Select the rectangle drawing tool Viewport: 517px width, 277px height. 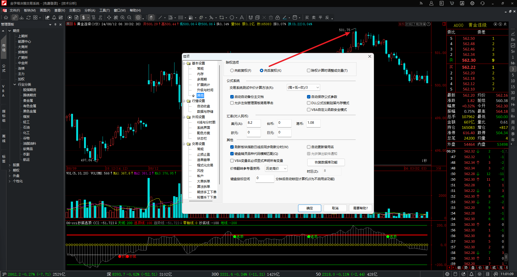222,17
